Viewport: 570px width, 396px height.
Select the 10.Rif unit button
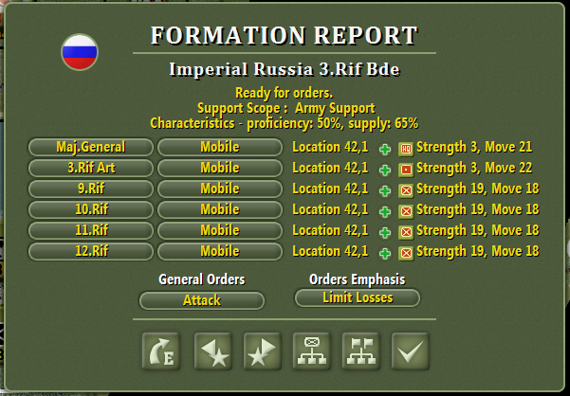click(x=91, y=209)
